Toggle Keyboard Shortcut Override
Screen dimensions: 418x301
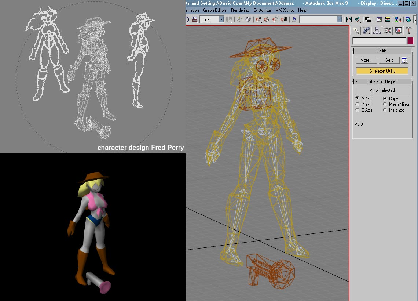(248, 19)
